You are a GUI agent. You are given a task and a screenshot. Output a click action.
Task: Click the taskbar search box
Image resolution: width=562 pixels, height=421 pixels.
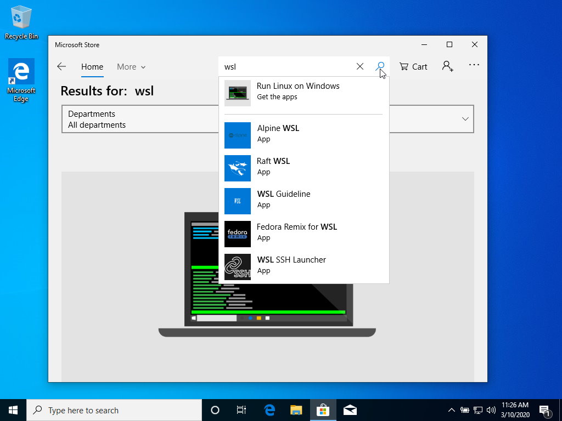[x=114, y=410]
